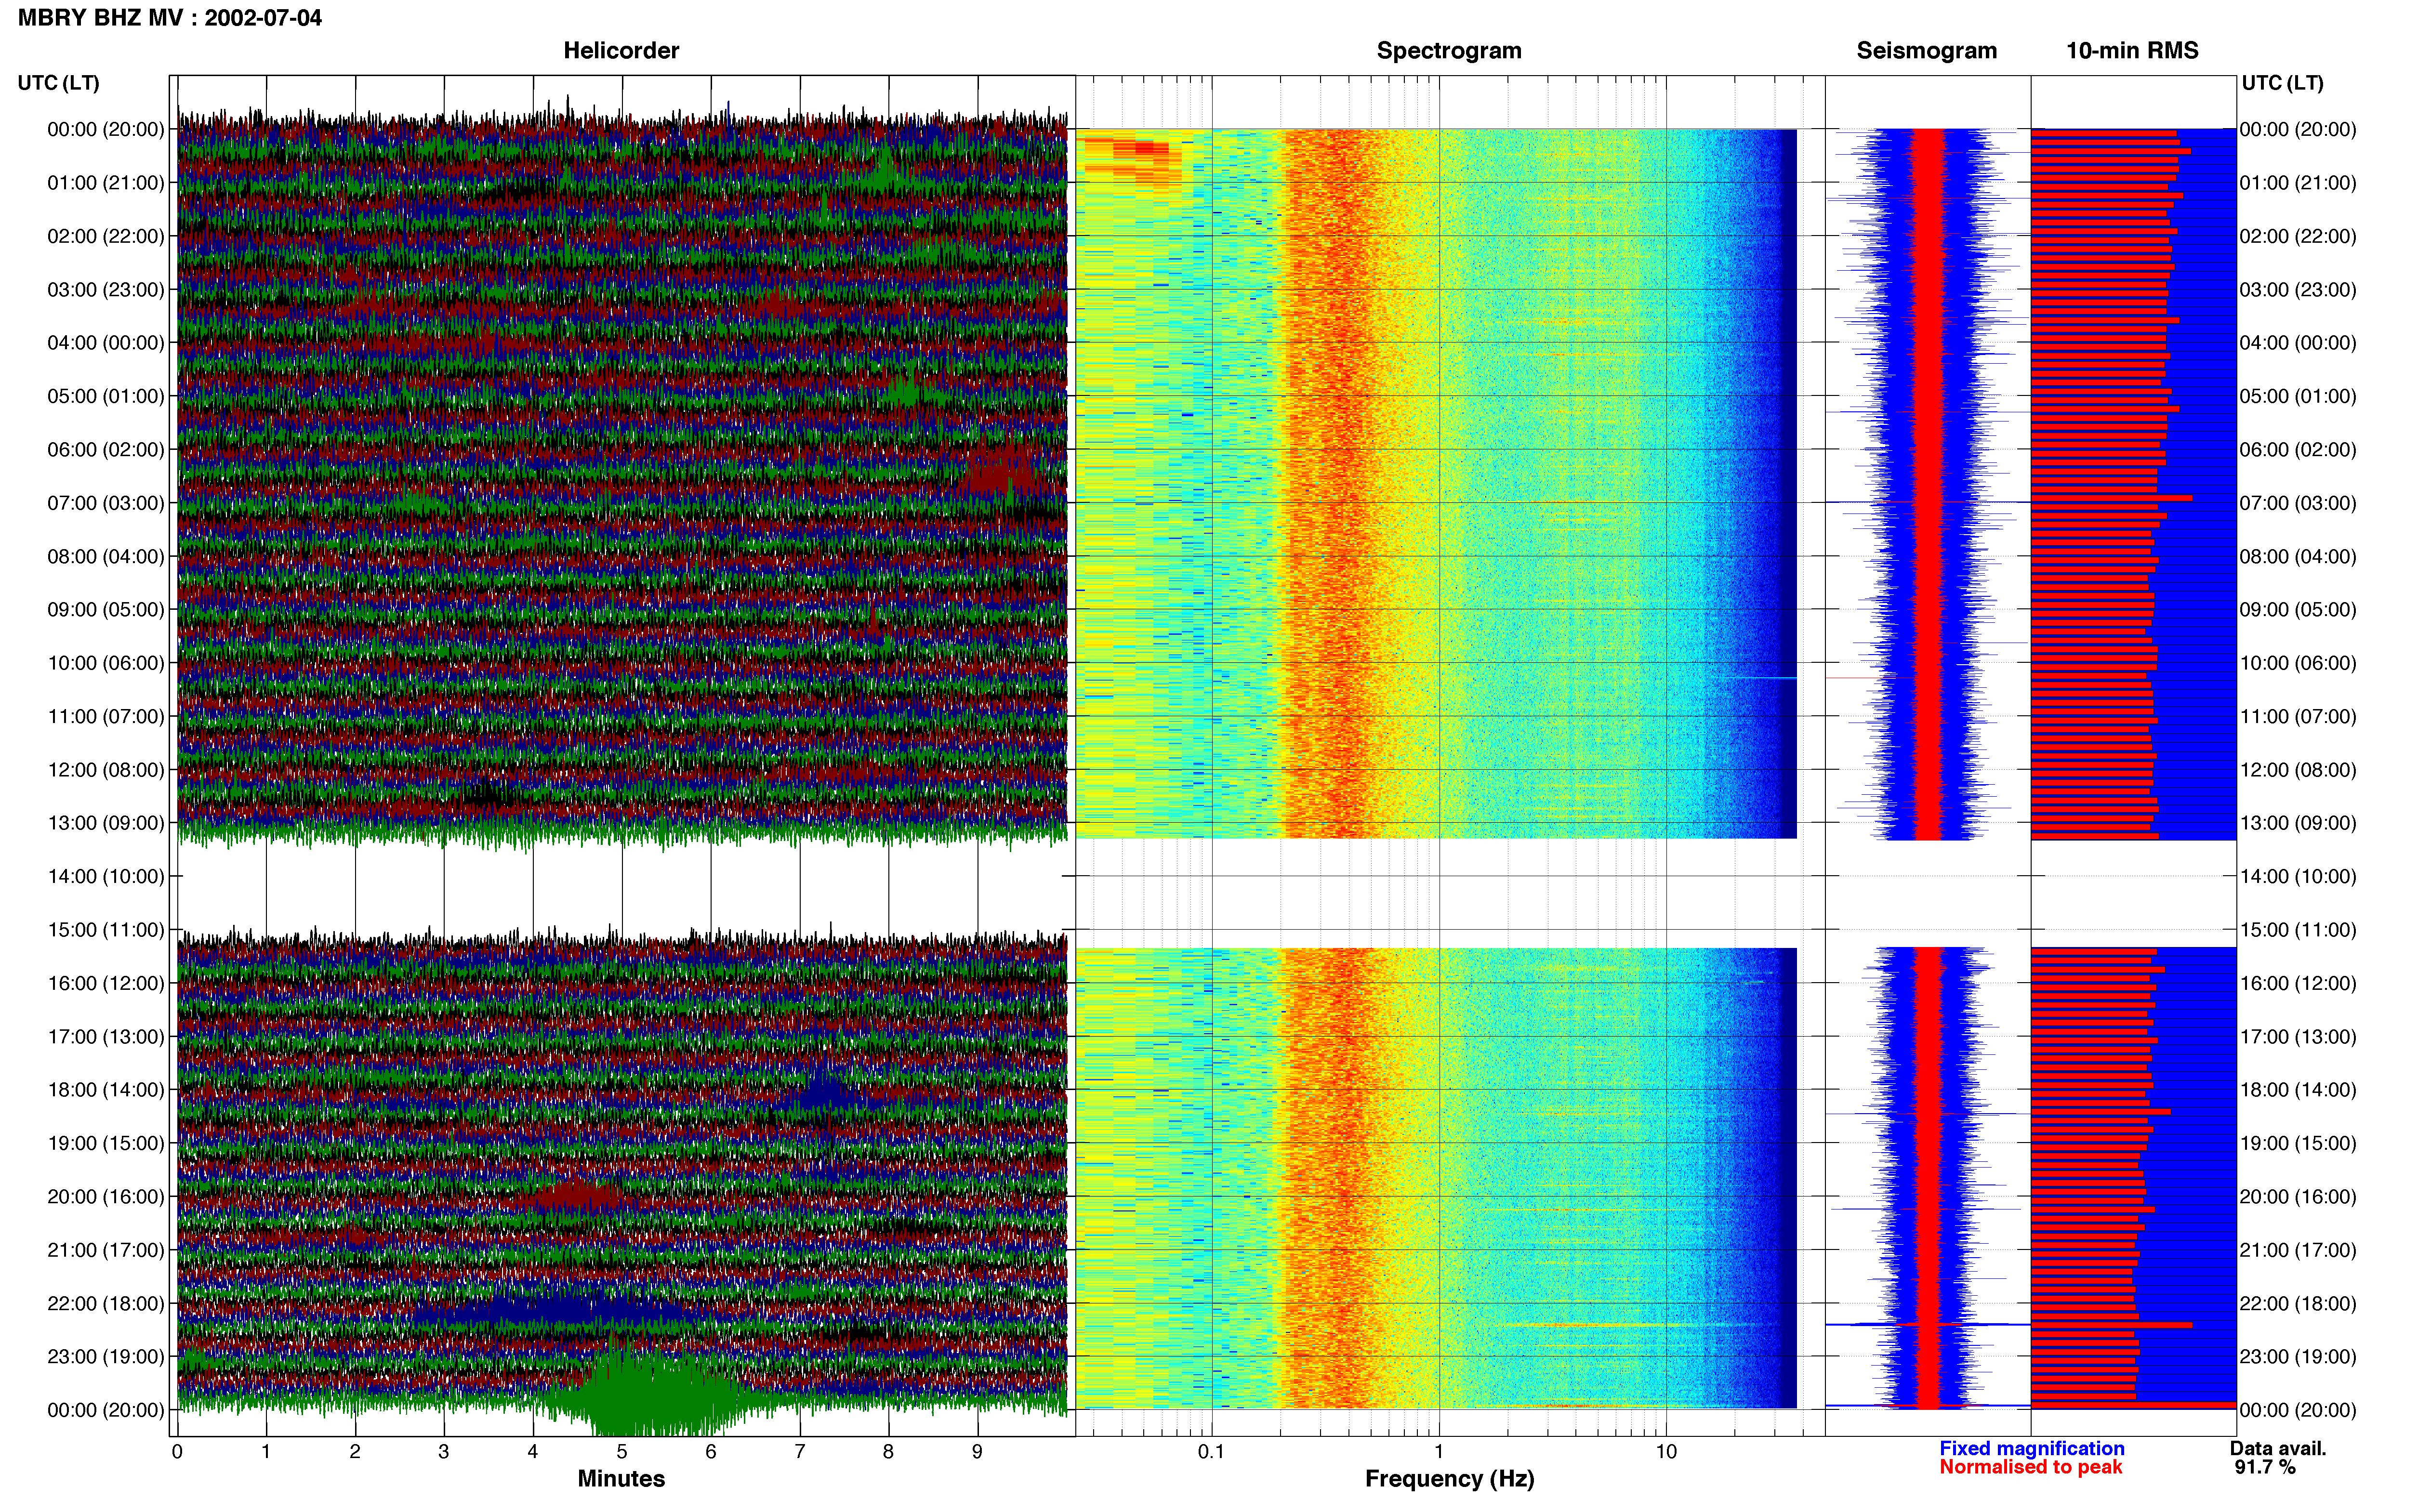Screen dimensions: 2418x1512
Task: Click Helicorder time label 13:00 (09:00)
Action: 106,824
